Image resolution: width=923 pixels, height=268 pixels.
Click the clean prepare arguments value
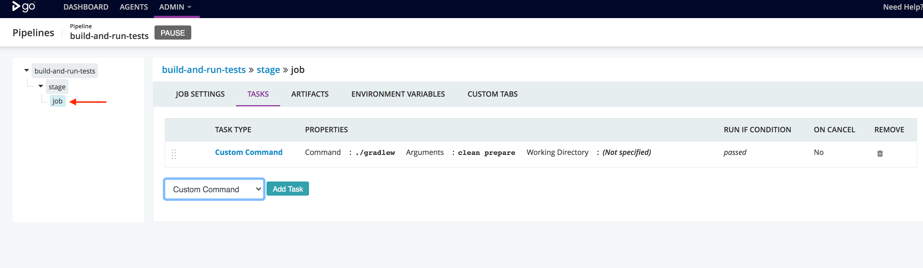pos(486,153)
